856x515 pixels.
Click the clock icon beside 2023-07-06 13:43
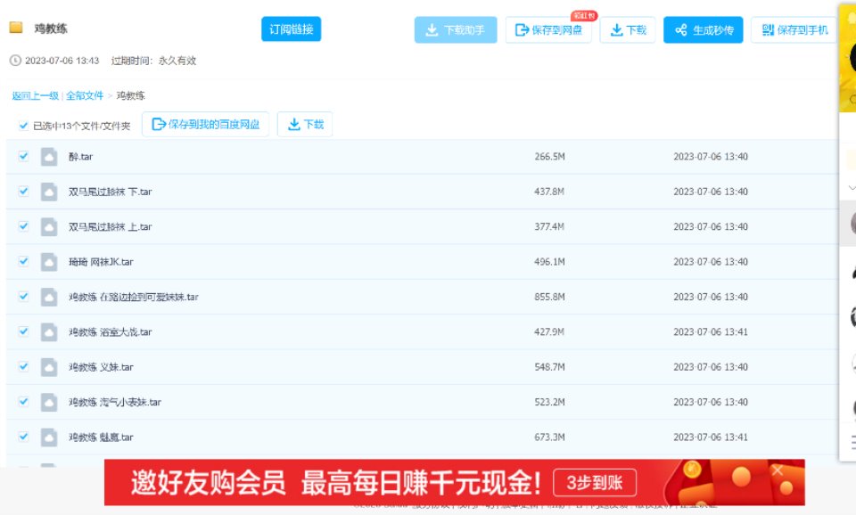[15, 61]
